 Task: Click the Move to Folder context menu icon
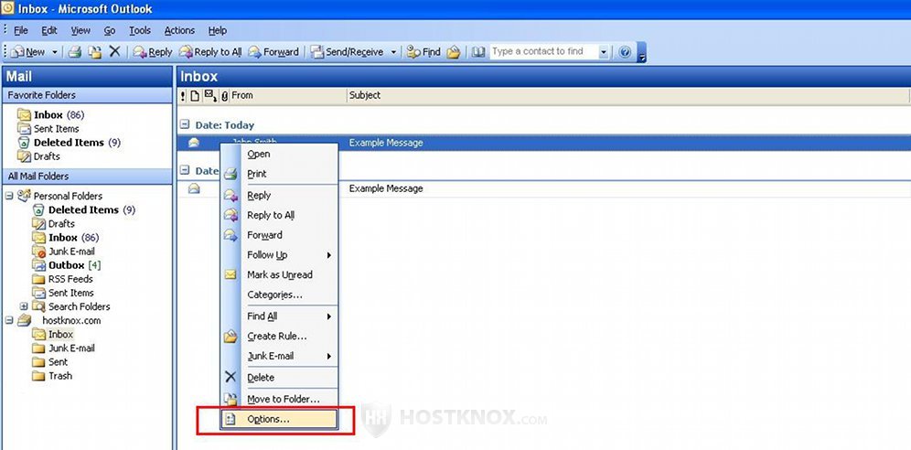click(230, 400)
